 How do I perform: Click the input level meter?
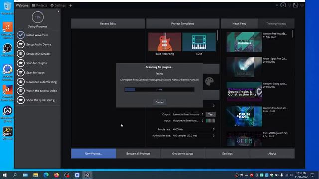pos(211,121)
